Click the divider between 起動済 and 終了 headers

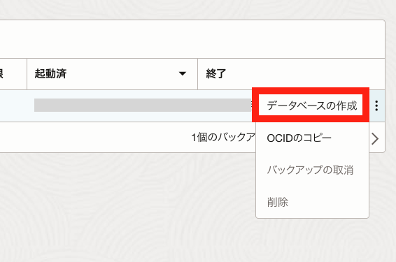[197, 74]
